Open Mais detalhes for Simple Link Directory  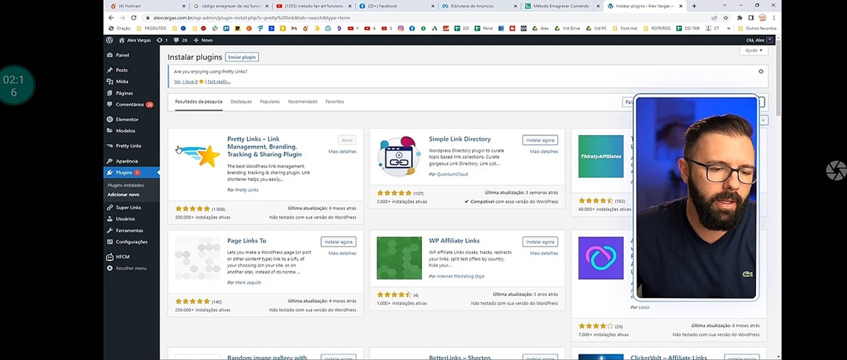click(x=544, y=151)
